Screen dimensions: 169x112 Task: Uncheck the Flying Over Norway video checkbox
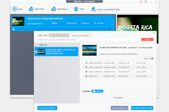[x=36, y=52]
